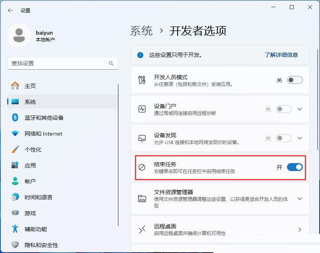Click the back arrow button
Viewport: 320px width, 253px height.
coord(10,10)
